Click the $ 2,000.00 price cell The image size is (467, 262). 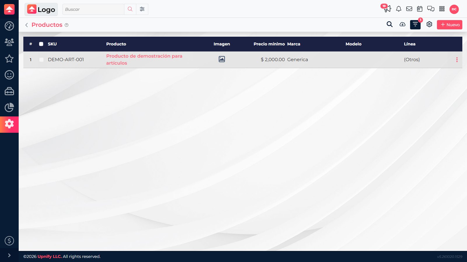pos(273,59)
